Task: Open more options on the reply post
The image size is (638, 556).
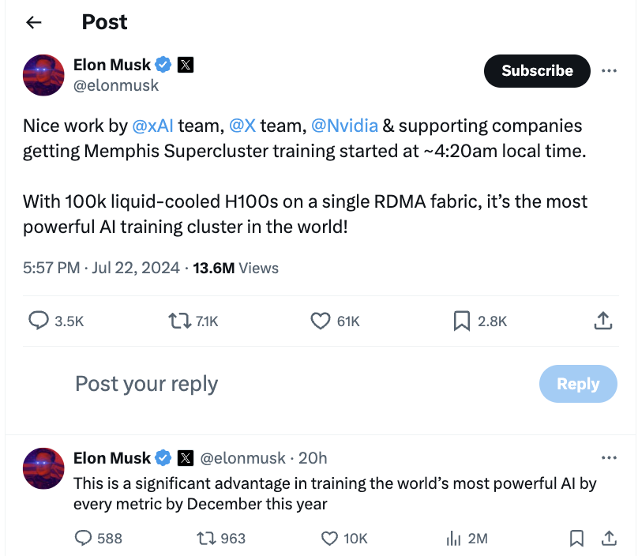Action: (609, 458)
